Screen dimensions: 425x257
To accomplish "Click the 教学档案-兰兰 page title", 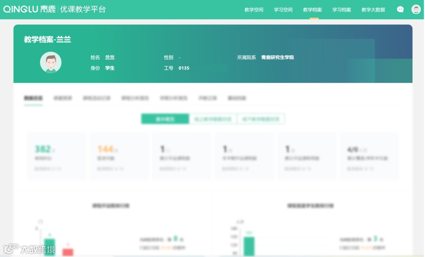I will coord(48,40).
